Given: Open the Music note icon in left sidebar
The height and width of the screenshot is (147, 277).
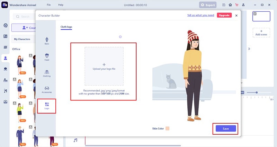Looking at the screenshot, I should point(6,91).
